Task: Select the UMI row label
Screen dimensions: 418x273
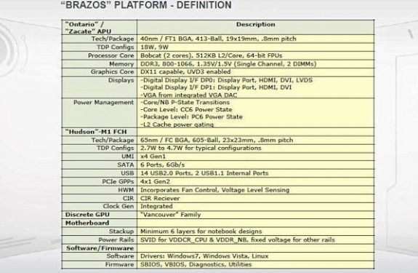Action: (128, 157)
